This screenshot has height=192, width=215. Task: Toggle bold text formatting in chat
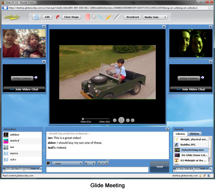pos(99,163)
